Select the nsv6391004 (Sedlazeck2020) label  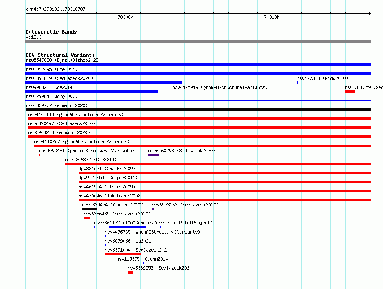(x=138, y=250)
